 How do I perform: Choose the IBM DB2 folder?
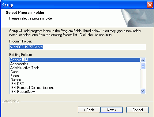click(75, 84)
